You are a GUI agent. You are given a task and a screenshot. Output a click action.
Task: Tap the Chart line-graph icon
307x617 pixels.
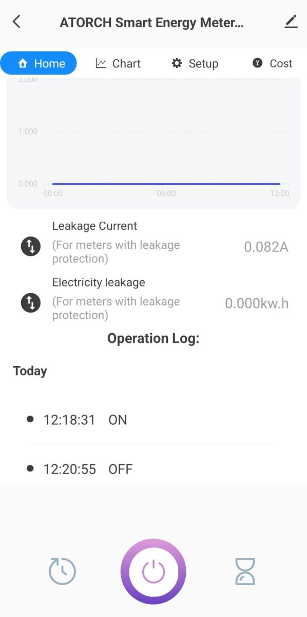[101, 63]
